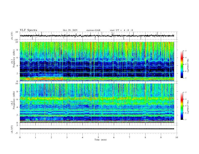This screenshot has width=199, height=154.
Task: Click the ch.1 "Frequency (kHz)" axis label
Action: [x=14, y=58]
